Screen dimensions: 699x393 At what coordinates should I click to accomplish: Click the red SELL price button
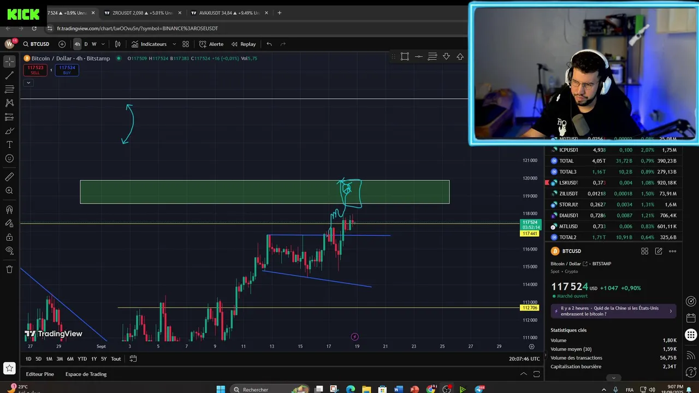[x=35, y=70]
